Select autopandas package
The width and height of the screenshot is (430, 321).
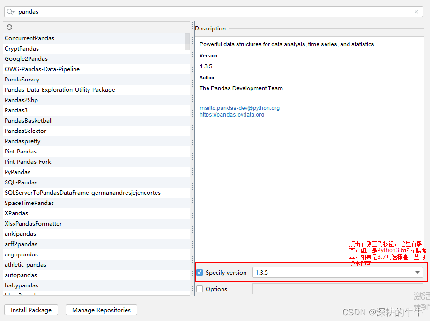pos(96,275)
